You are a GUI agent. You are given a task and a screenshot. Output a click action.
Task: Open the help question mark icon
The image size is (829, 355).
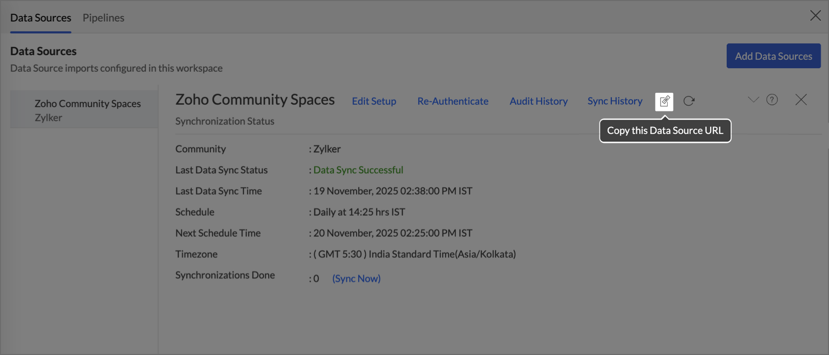tap(772, 100)
